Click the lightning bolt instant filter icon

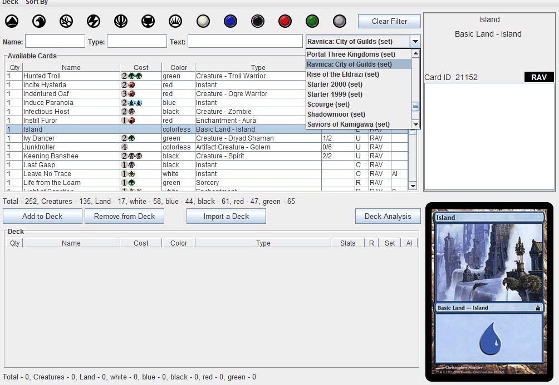point(94,21)
